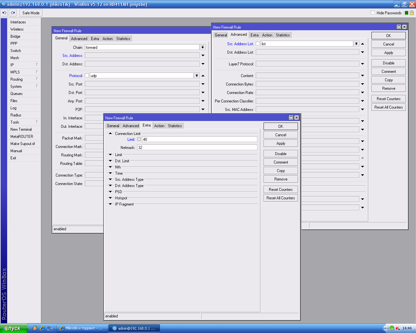Image resolution: width=416 pixels, height=333 pixels.
Task: Collapse the Src. Address List field
Action: pos(362,44)
